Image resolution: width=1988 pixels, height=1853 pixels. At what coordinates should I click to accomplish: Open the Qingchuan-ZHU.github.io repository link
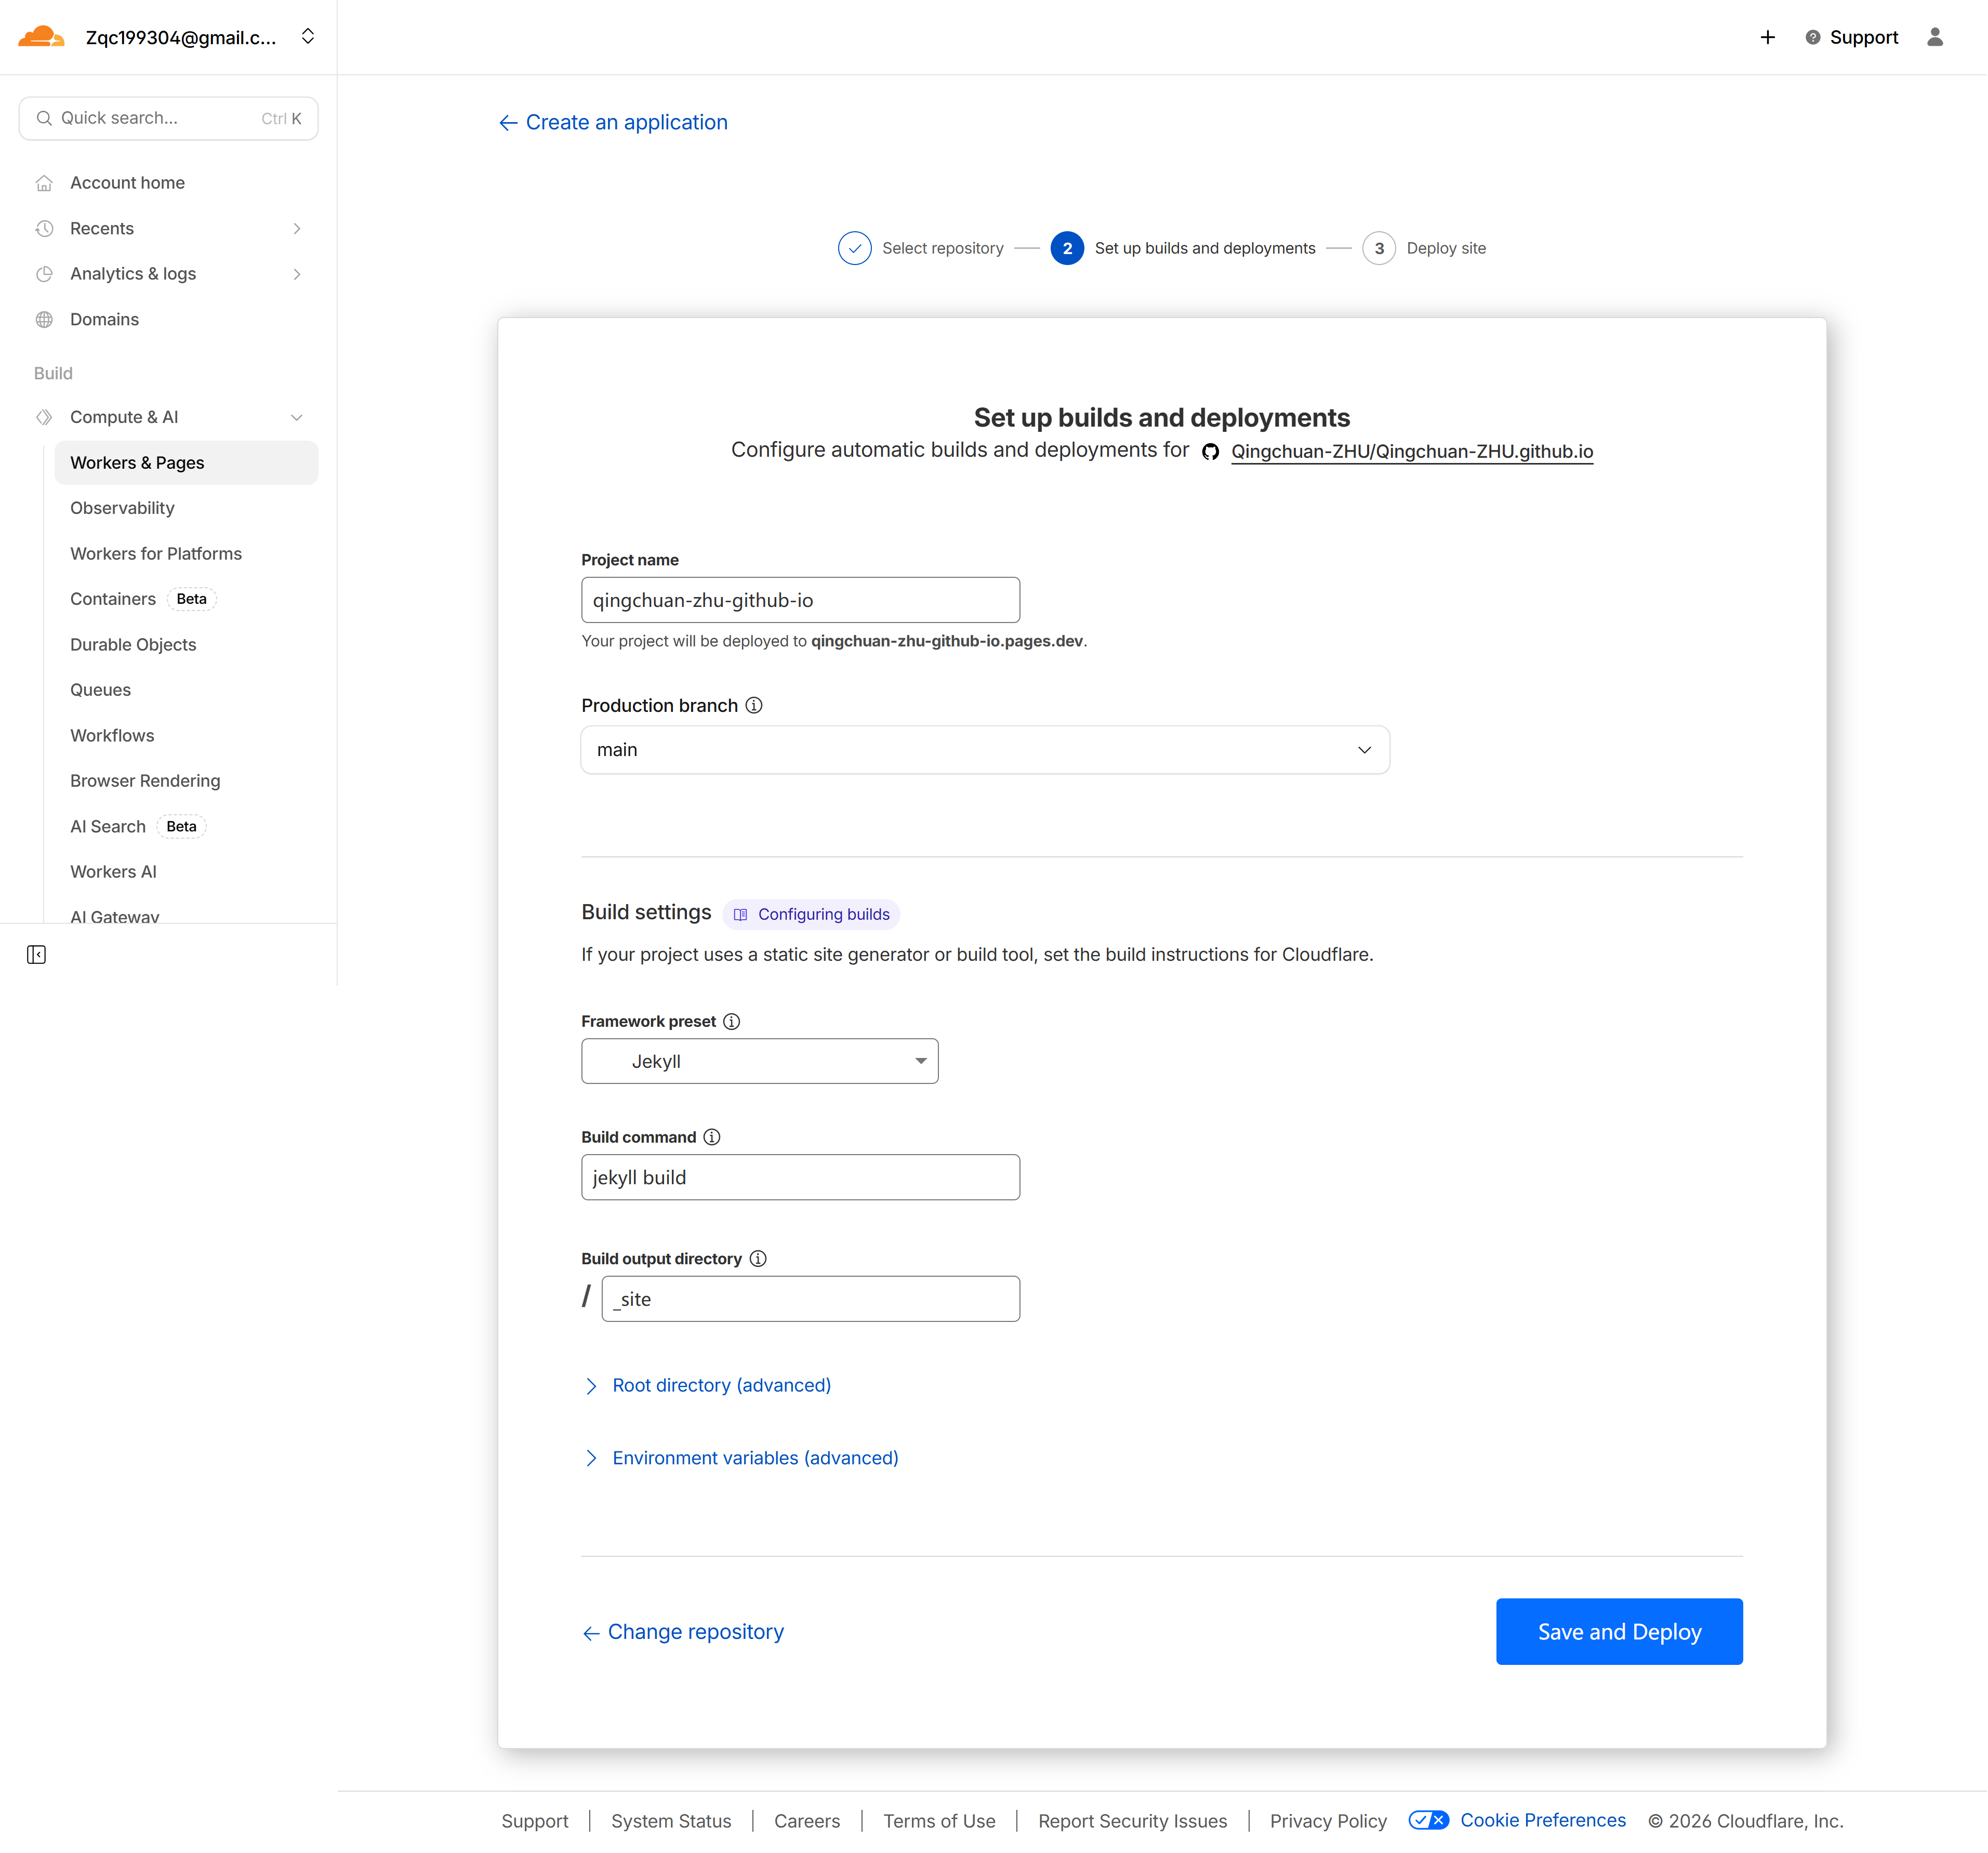pos(1412,451)
